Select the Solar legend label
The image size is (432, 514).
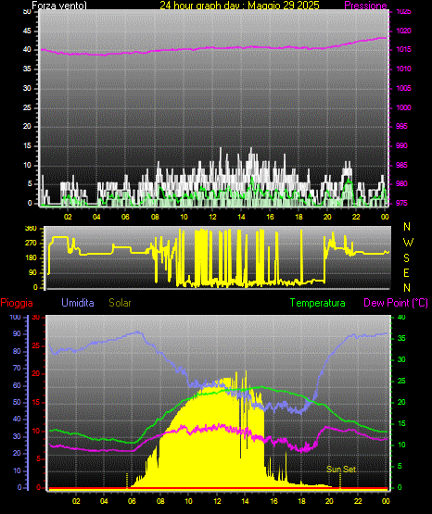click(120, 303)
